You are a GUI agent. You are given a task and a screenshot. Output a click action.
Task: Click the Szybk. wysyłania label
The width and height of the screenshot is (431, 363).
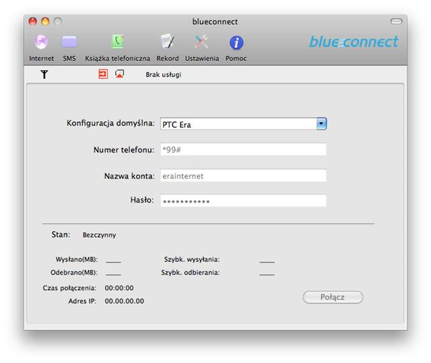(x=191, y=260)
